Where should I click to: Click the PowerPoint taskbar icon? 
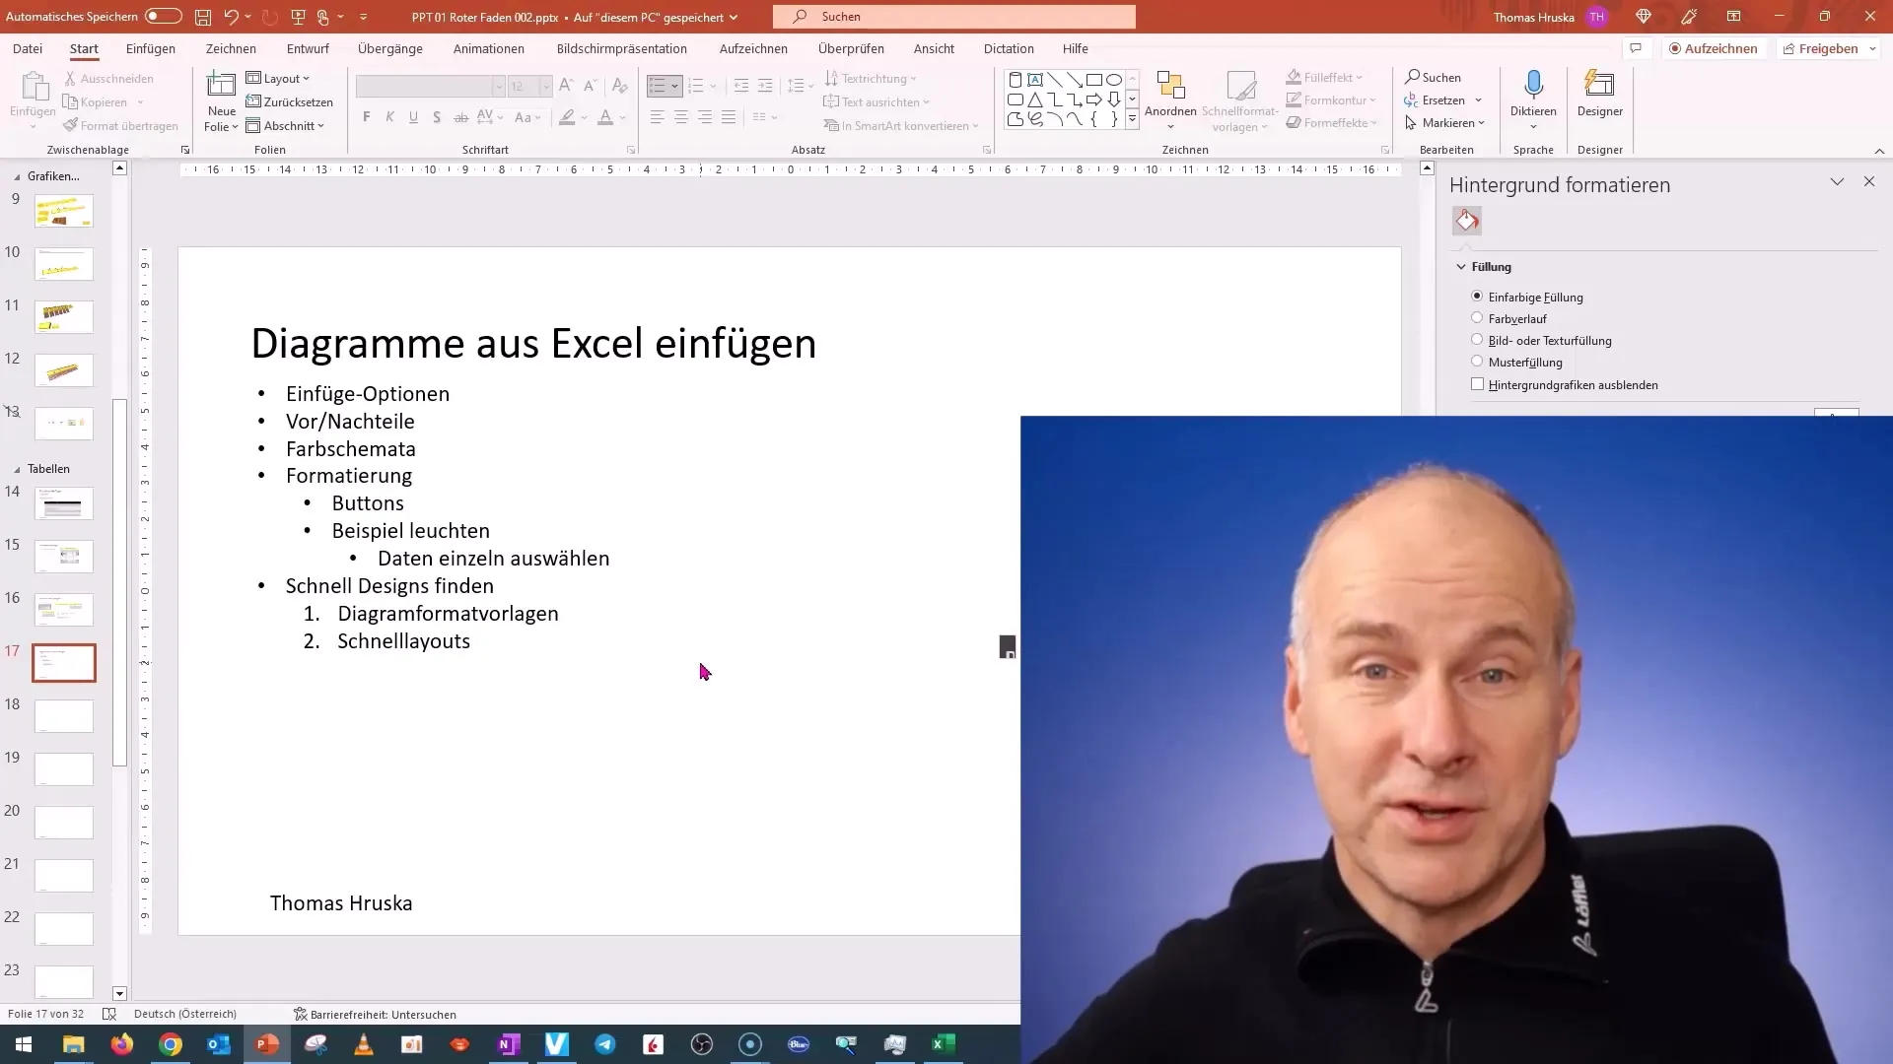[268, 1043]
